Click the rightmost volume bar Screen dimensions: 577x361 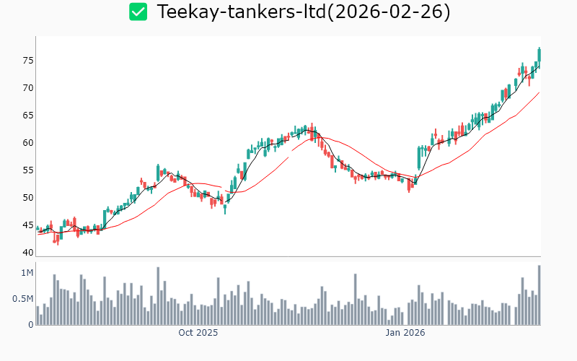pos(539,295)
